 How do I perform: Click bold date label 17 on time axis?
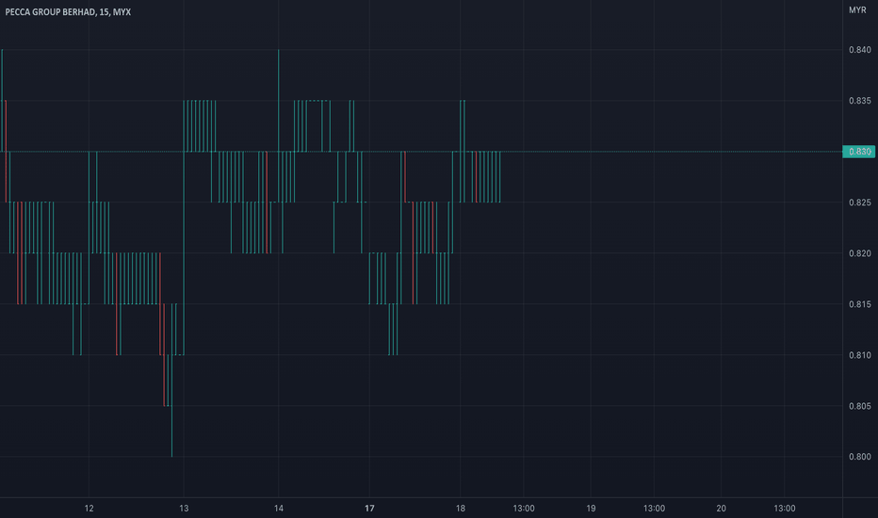tap(369, 509)
